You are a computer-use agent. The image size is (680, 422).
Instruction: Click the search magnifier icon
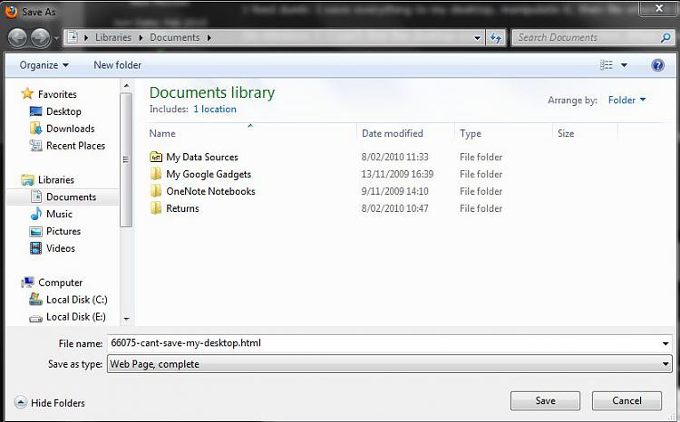(x=665, y=38)
